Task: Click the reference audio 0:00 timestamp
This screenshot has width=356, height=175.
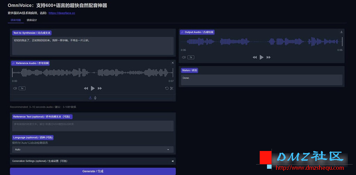Action: [15, 81]
